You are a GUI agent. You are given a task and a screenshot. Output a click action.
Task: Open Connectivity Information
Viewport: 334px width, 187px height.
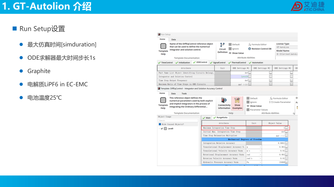point(224,104)
